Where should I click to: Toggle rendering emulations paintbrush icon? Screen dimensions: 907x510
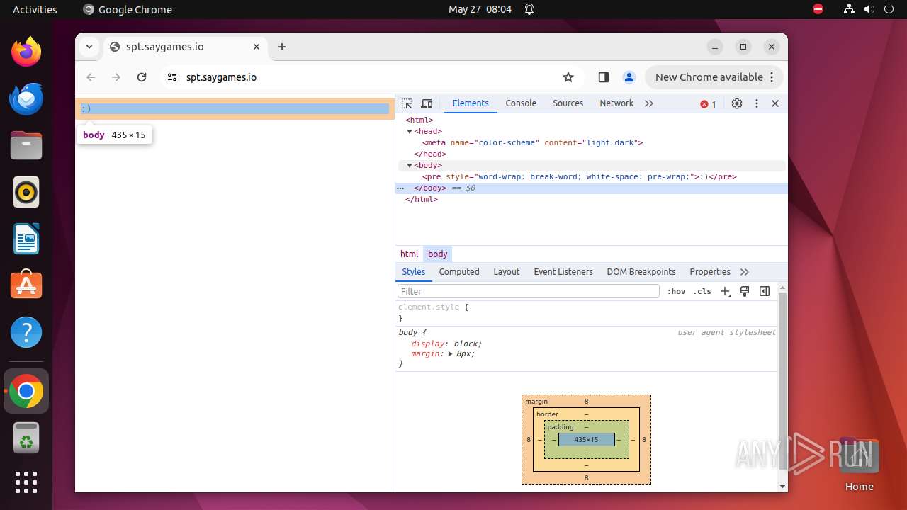click(x=745, y=291)
